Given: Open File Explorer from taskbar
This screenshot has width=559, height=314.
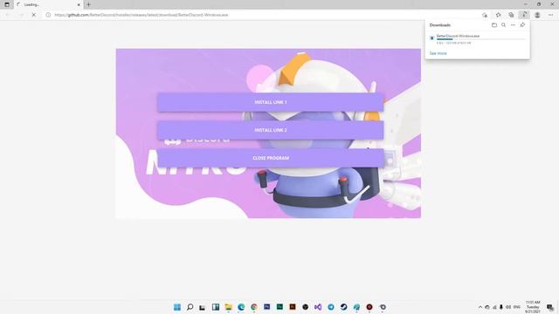Looking at the screenshot, I should coord(228,307).
